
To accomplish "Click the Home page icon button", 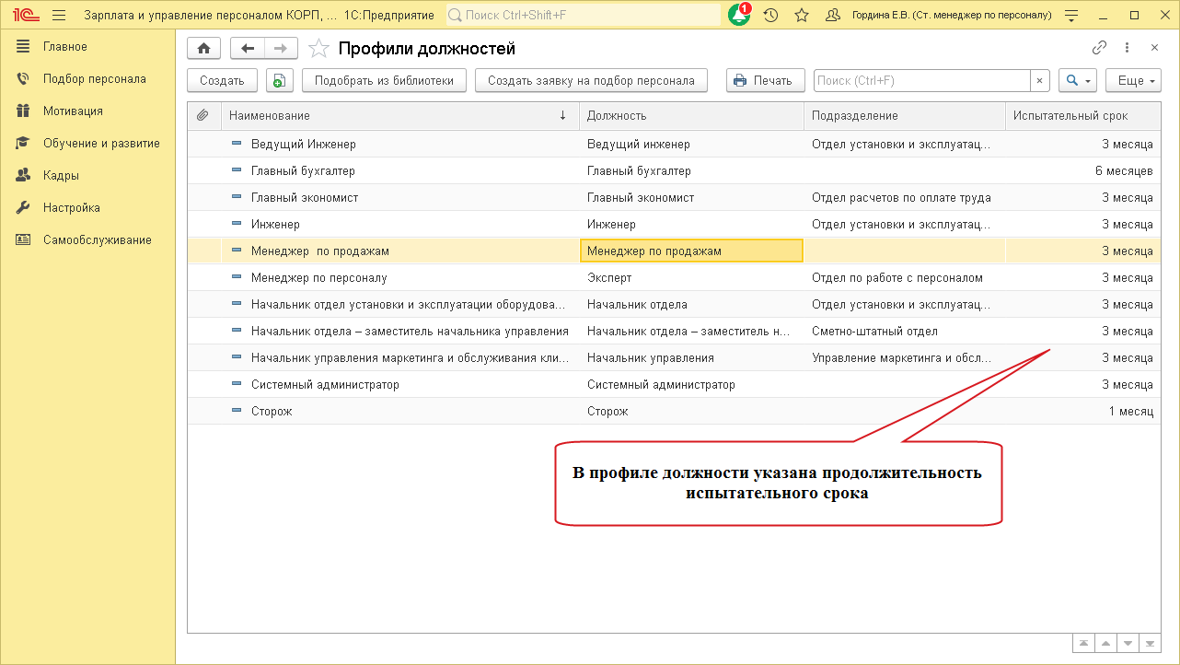I will pyautogui.click(x=203, y=49).
